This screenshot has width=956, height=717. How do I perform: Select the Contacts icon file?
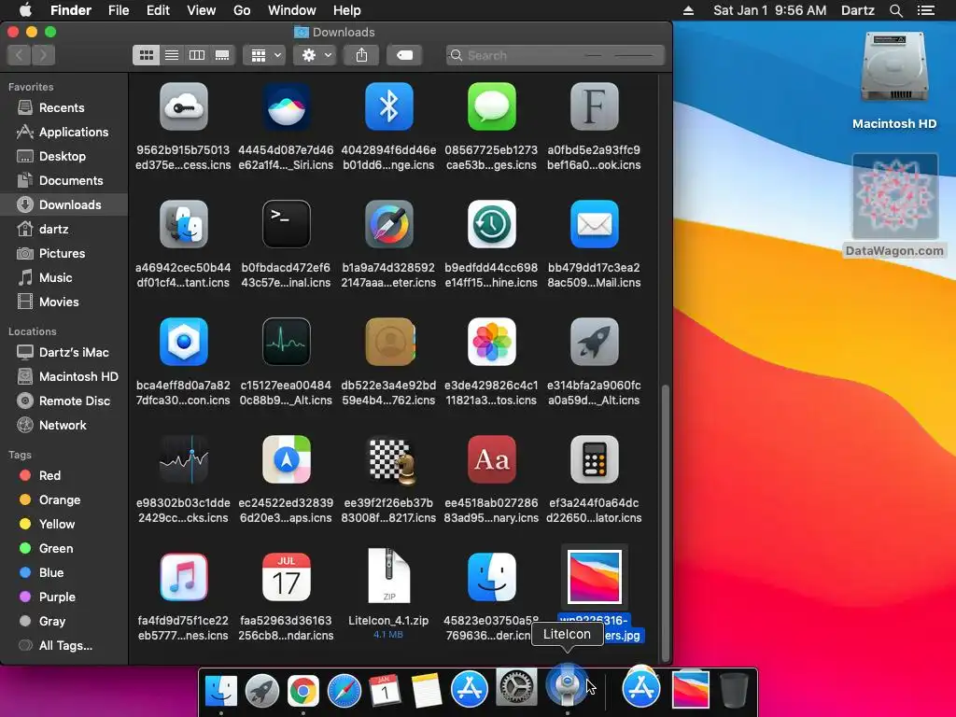[x=389, y=342]
